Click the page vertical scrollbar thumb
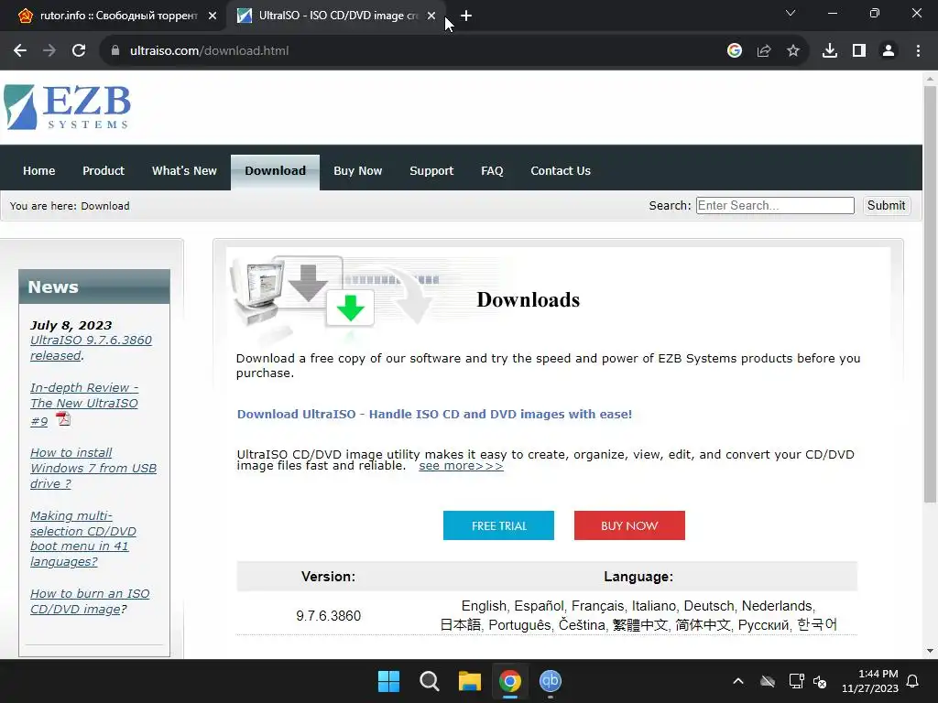The image size is (938, 703). tap(931, 293)
